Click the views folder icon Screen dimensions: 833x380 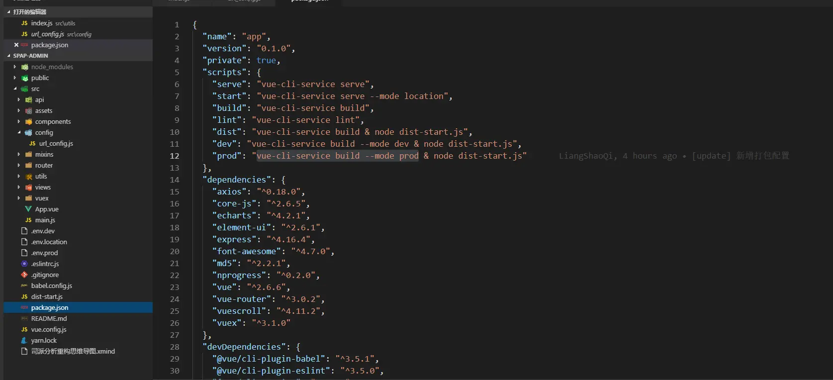(x=29, y=187)
